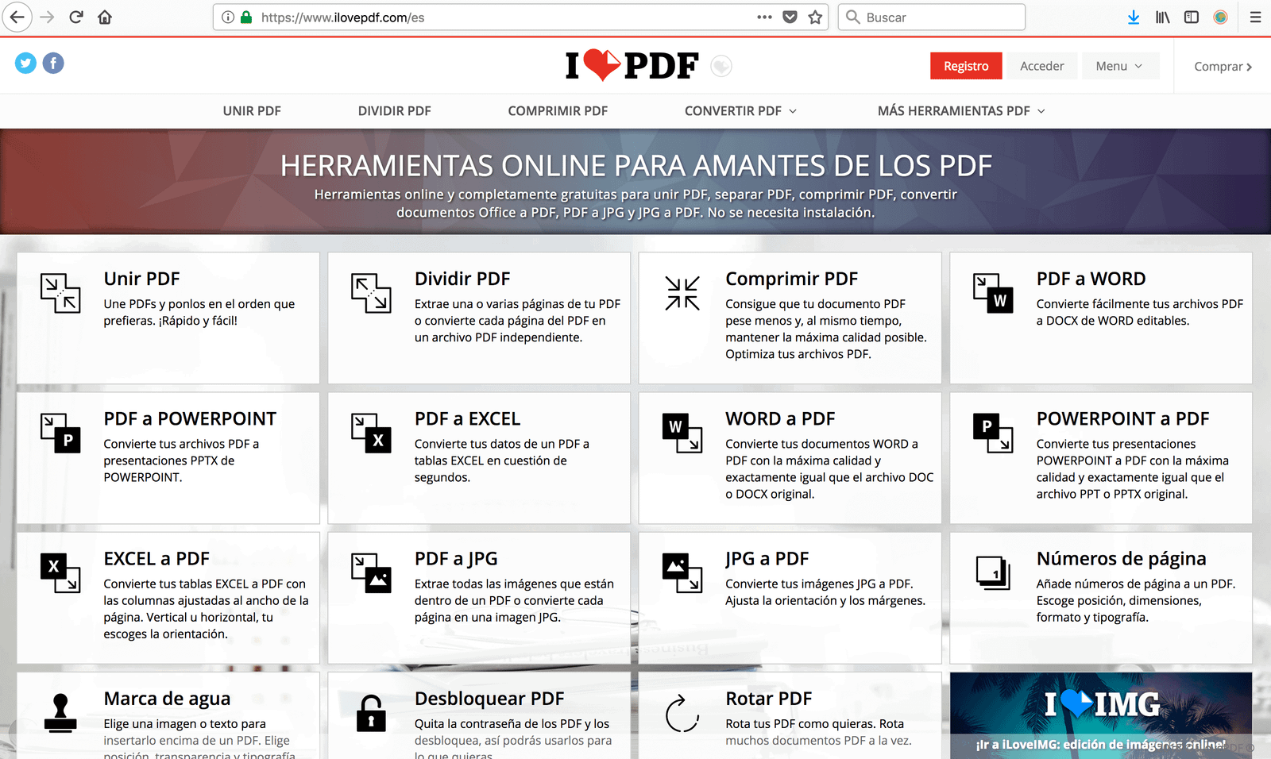Click the Acceder button
The image size is (1271, 759).
(1042, 66)
